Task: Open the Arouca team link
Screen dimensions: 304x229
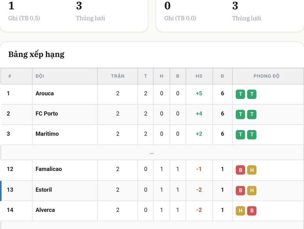Action: [x=45, y=93]
